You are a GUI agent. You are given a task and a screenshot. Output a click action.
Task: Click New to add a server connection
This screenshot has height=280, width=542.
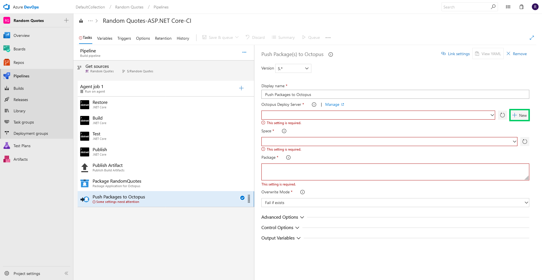519,115
